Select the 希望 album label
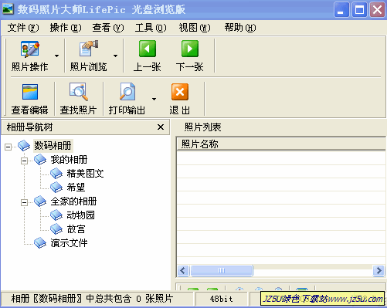387x308 pixels. [76, 188]
